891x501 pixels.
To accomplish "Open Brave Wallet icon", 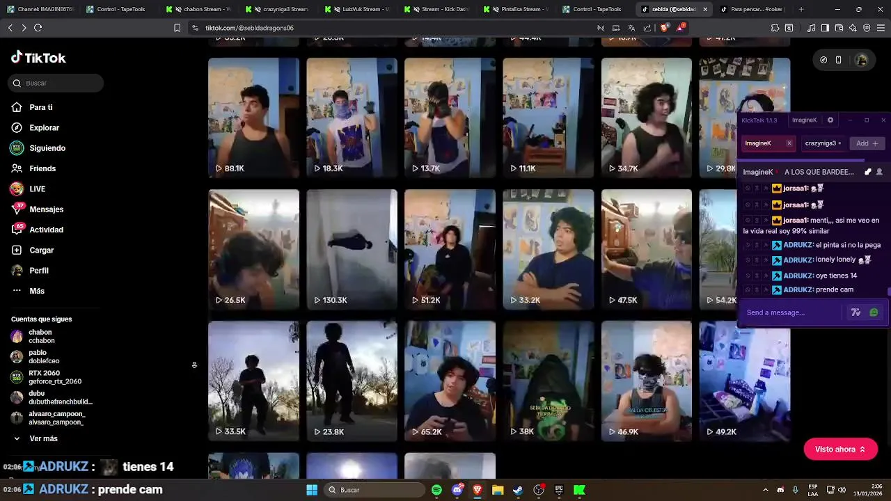I will click(839, 28).
